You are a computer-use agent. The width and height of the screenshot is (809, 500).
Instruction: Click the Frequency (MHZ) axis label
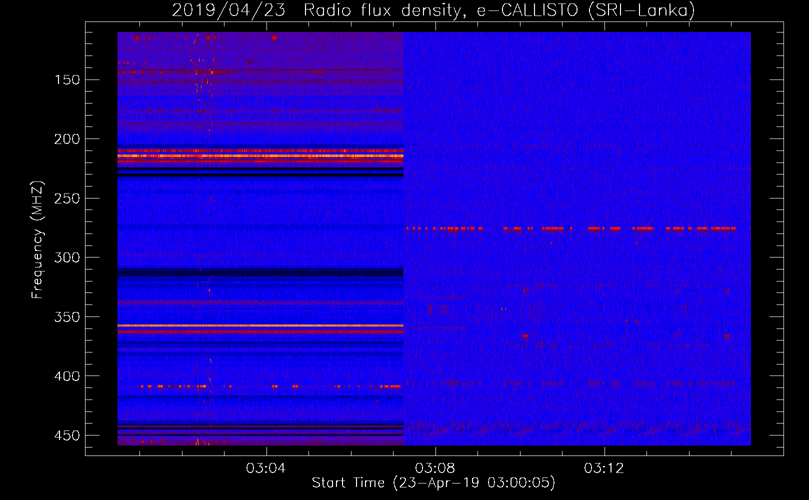coord(37,240)
